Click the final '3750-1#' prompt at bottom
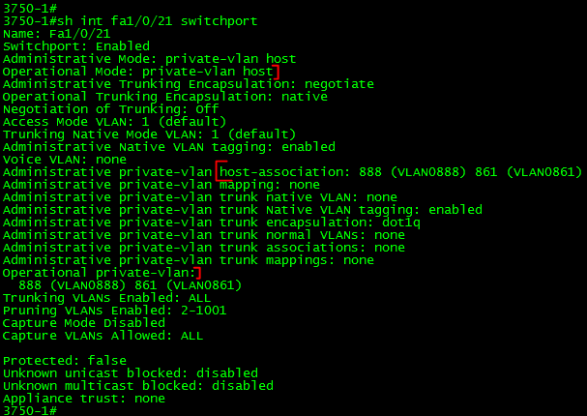This screenshot has width=587, height=416. [x=29, y=410]
